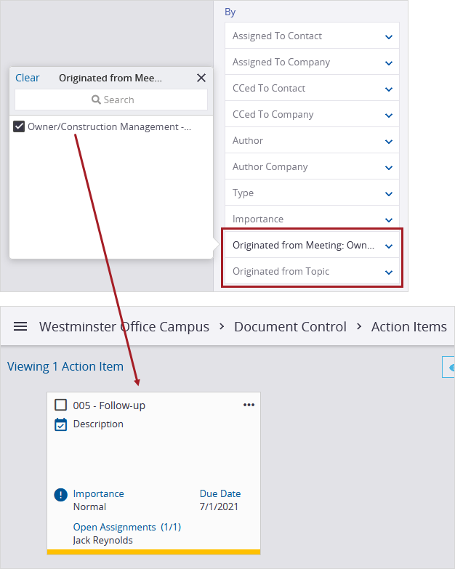This screenshot has height=569, width=455.
Task: Close the Originated from Meeting popup
Action: (201, 78)
